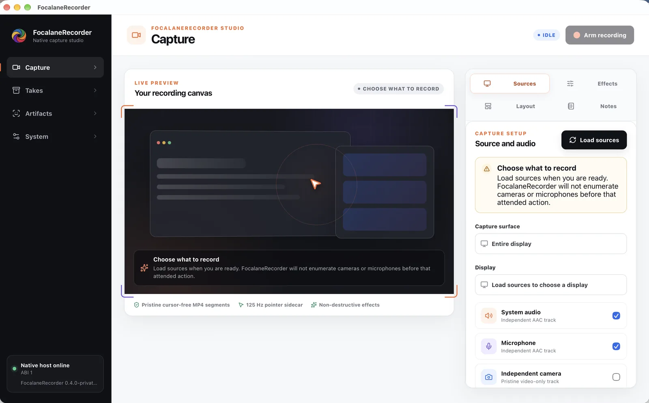Click the Independent camera row label
The image size is (649, 403).
(x=531, y=374)
